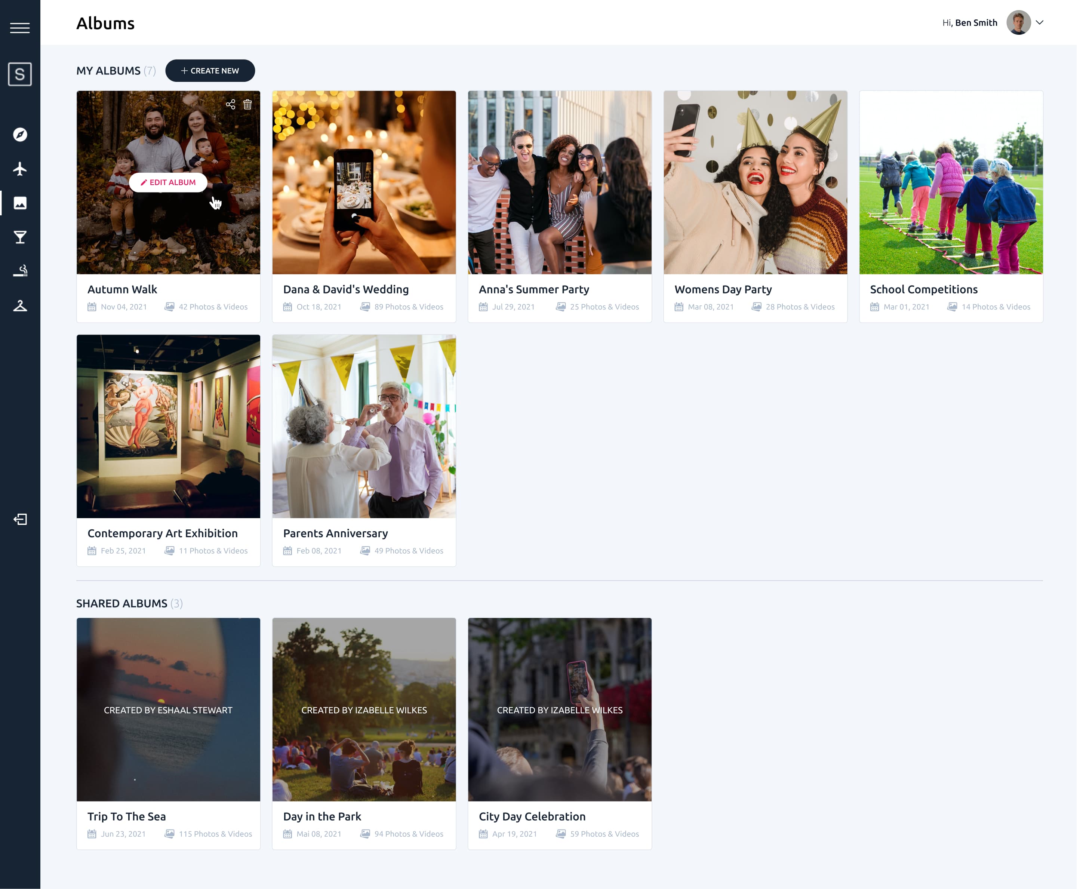Click the 'Apr 19, 2021' date text
The height and width of the screenshot is (889, 1077).
[514, 834]
